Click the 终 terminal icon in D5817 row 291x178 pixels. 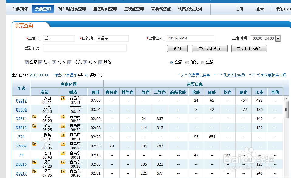63,171
